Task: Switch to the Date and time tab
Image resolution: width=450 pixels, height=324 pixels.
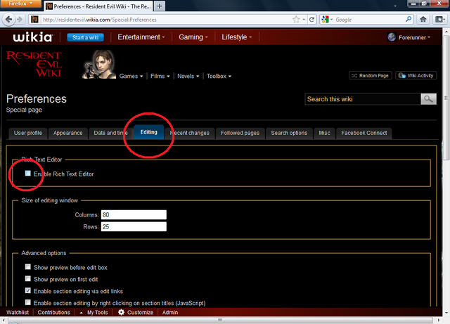Action: [x=110, y=133]
